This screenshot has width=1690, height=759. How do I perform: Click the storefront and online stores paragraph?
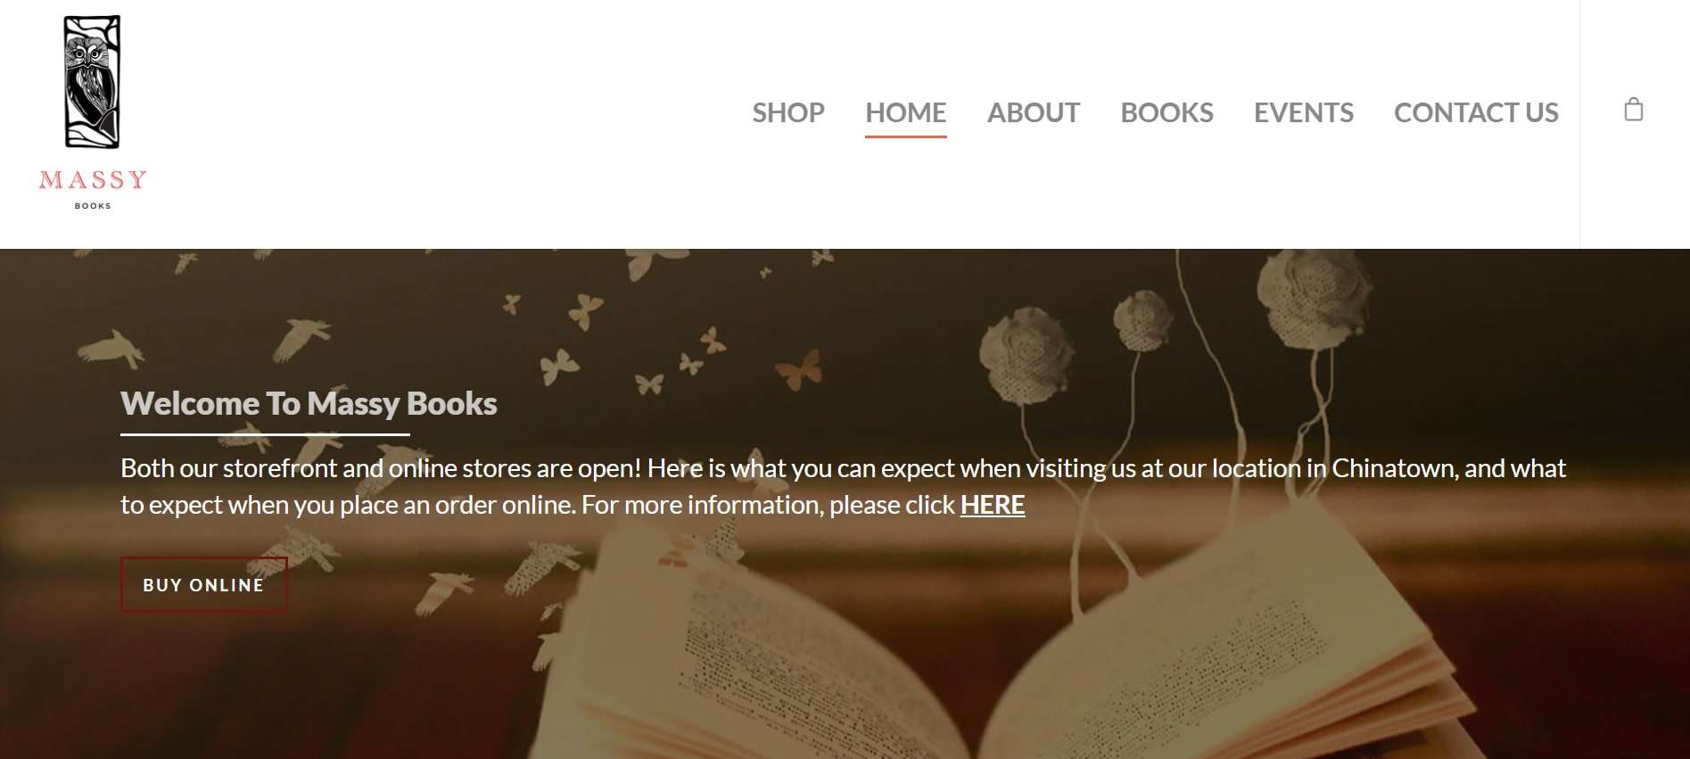click(x=843, y=486)
